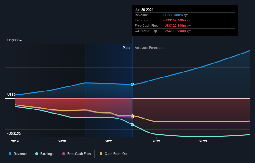Select the Revenue data point marker on chart
This screenshot has width=255, height=163.
(x=132, y=84)
